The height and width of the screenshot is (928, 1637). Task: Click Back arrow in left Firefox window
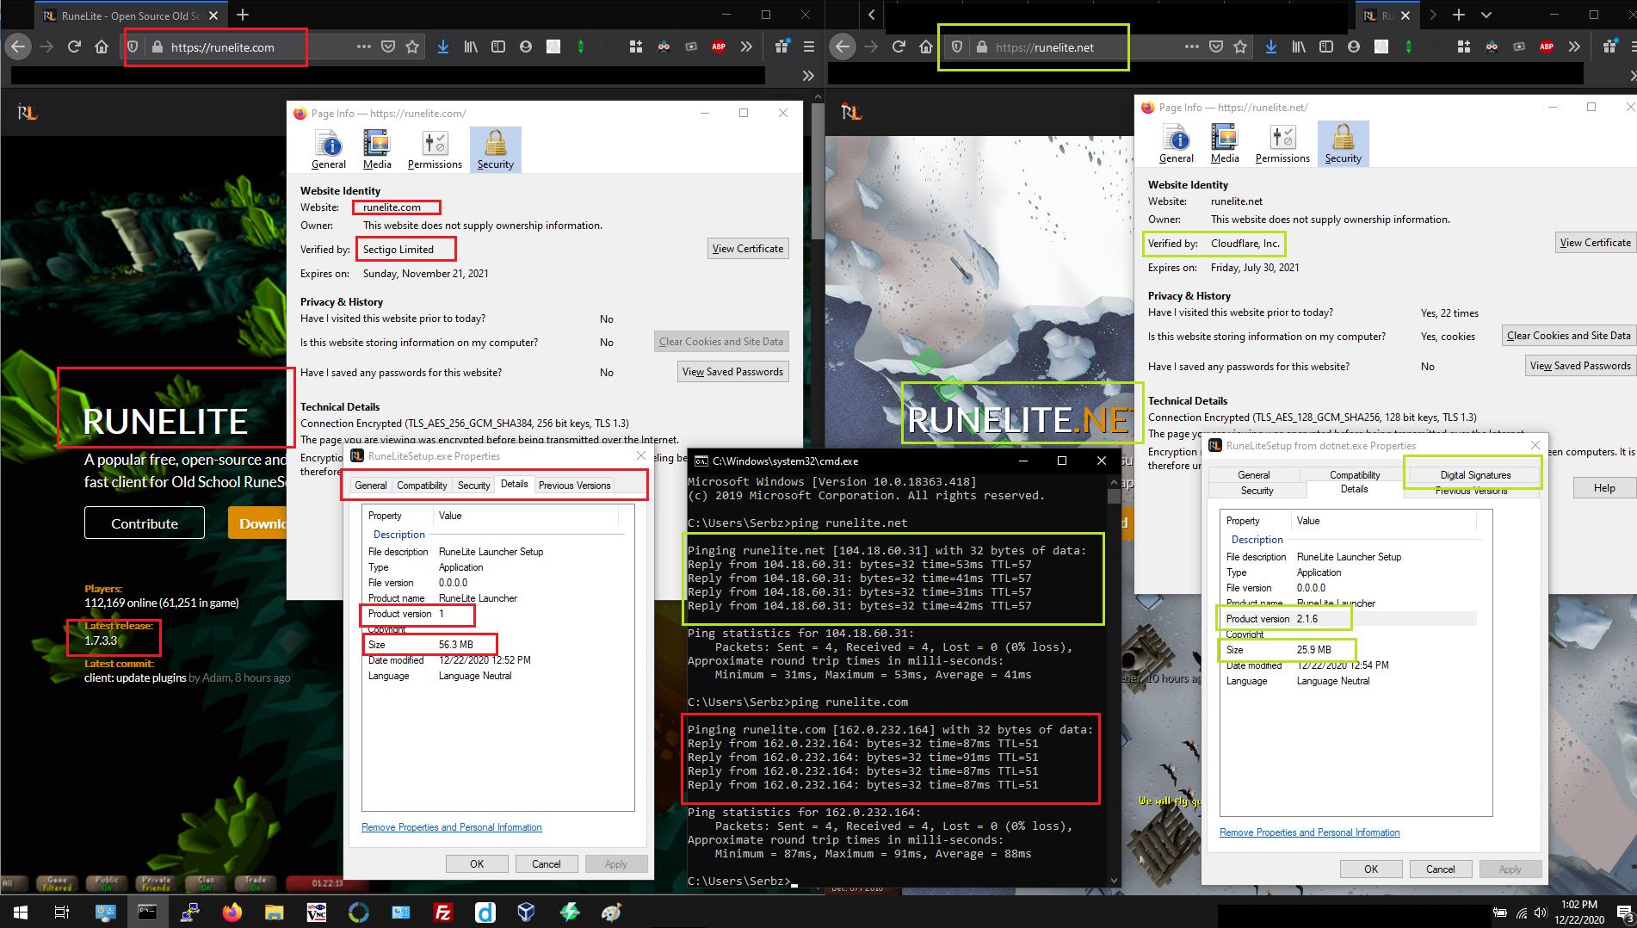(17, 46)
